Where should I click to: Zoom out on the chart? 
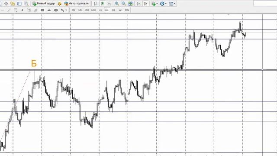click(123, 3)
